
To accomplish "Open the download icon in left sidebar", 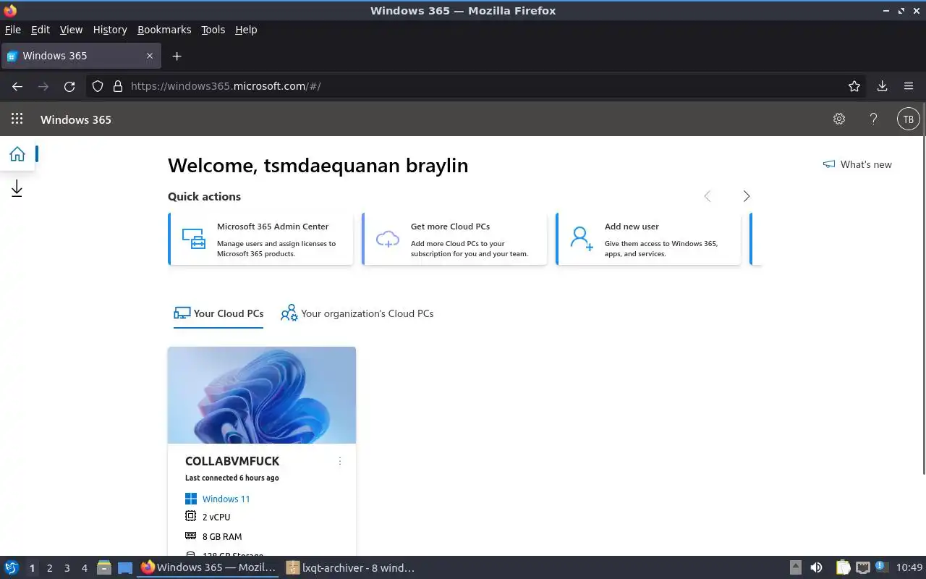I will pyautogui.click(x=17, y=189).
